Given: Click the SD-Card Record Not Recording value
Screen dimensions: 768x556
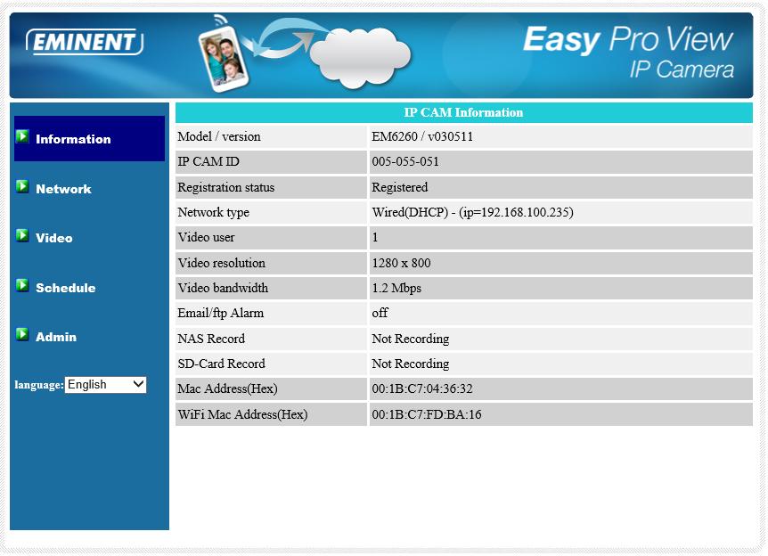Looking at the screenshot, I should click(411, 364).
